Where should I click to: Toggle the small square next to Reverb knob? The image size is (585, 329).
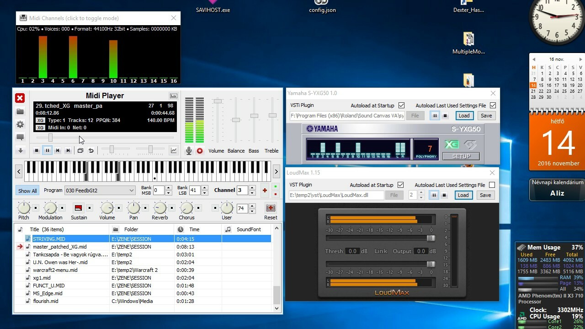pos(172,208)
